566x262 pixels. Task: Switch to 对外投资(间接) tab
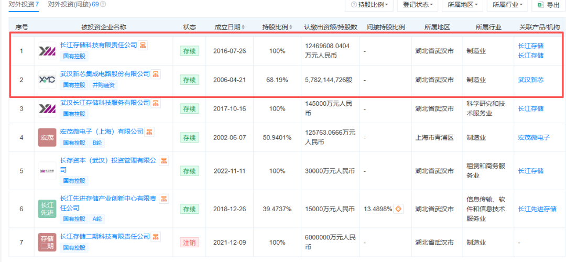pyautogui.click(x=73, y=5)
